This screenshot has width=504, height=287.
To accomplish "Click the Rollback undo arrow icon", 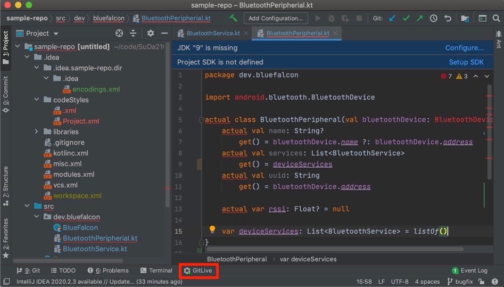I will [x=448, y=18].
